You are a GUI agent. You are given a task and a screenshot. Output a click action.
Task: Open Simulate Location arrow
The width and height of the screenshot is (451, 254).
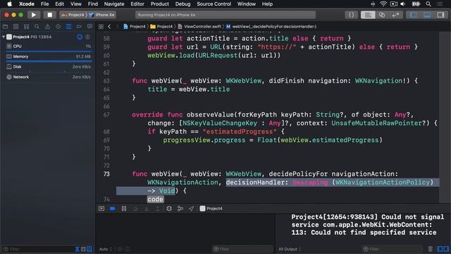pos(191,209)
